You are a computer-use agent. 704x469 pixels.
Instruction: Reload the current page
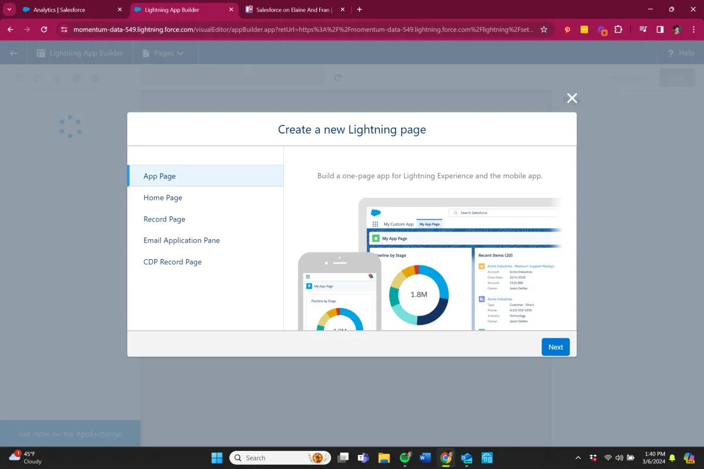tap(44, 29)
